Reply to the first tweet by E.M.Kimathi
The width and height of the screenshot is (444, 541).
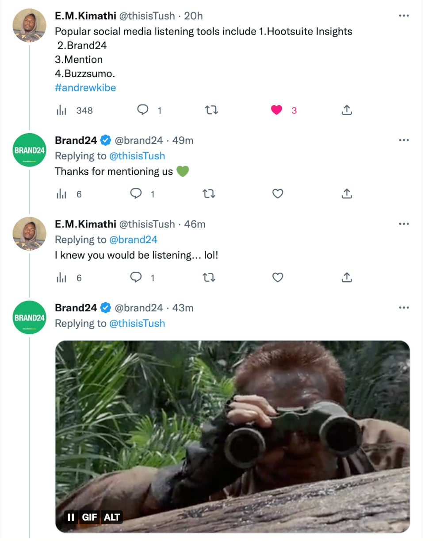click(x=142, y=110)
